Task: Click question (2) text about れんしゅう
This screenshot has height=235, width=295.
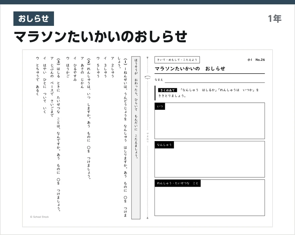Action: coord(88,119)
